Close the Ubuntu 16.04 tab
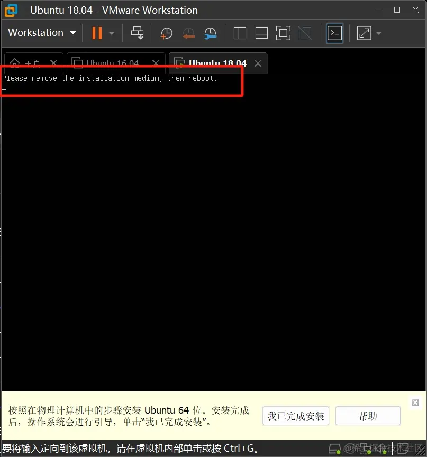This screenshot has height=457, width=427. [156, 62]
